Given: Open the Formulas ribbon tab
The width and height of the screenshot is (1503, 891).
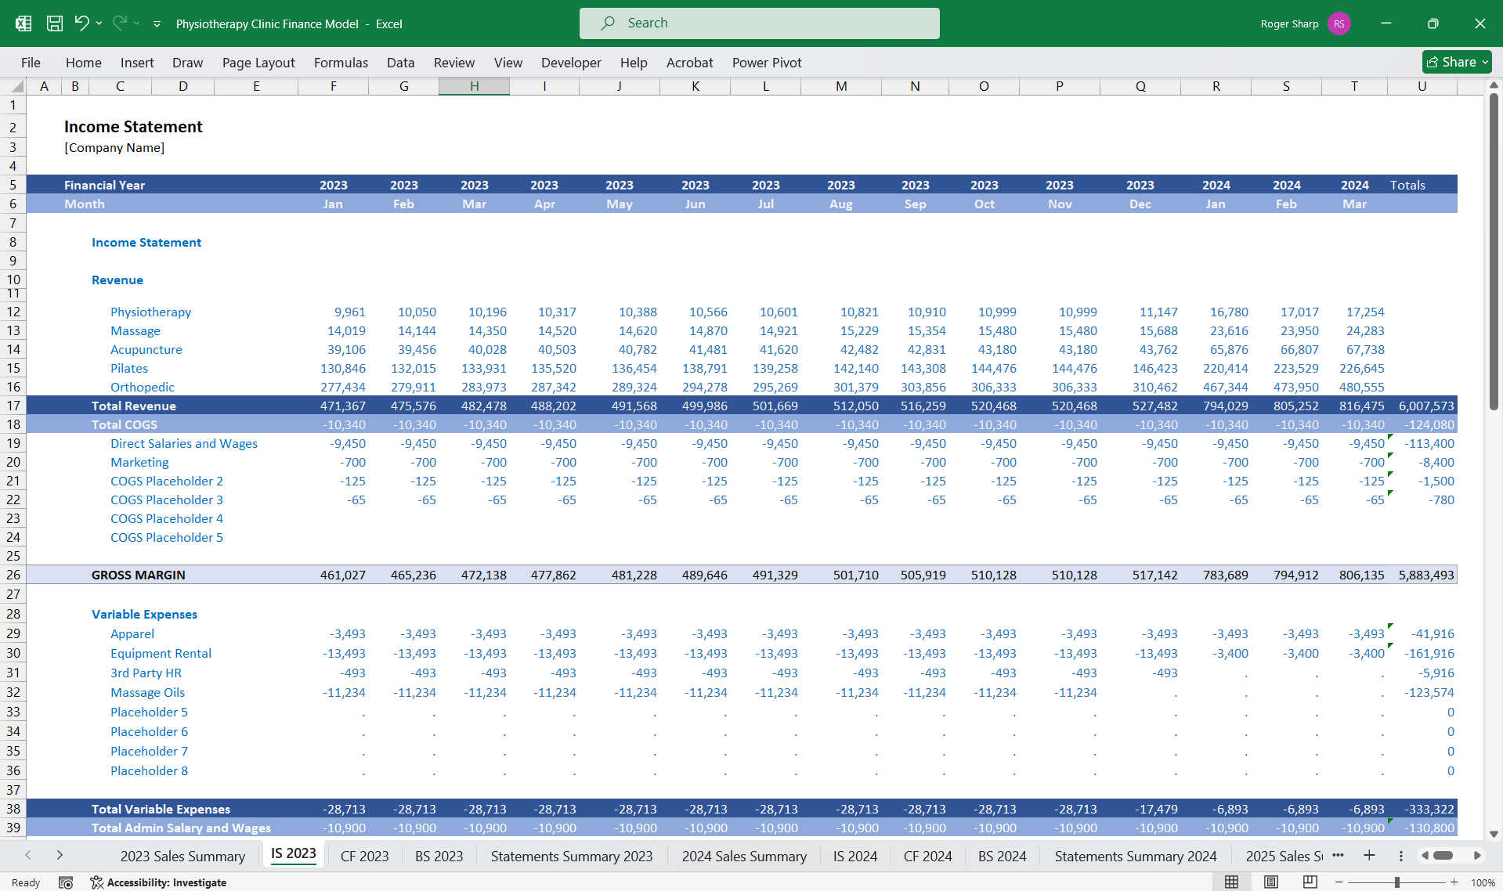Looking at the screenshot, I should coord(341,63).
